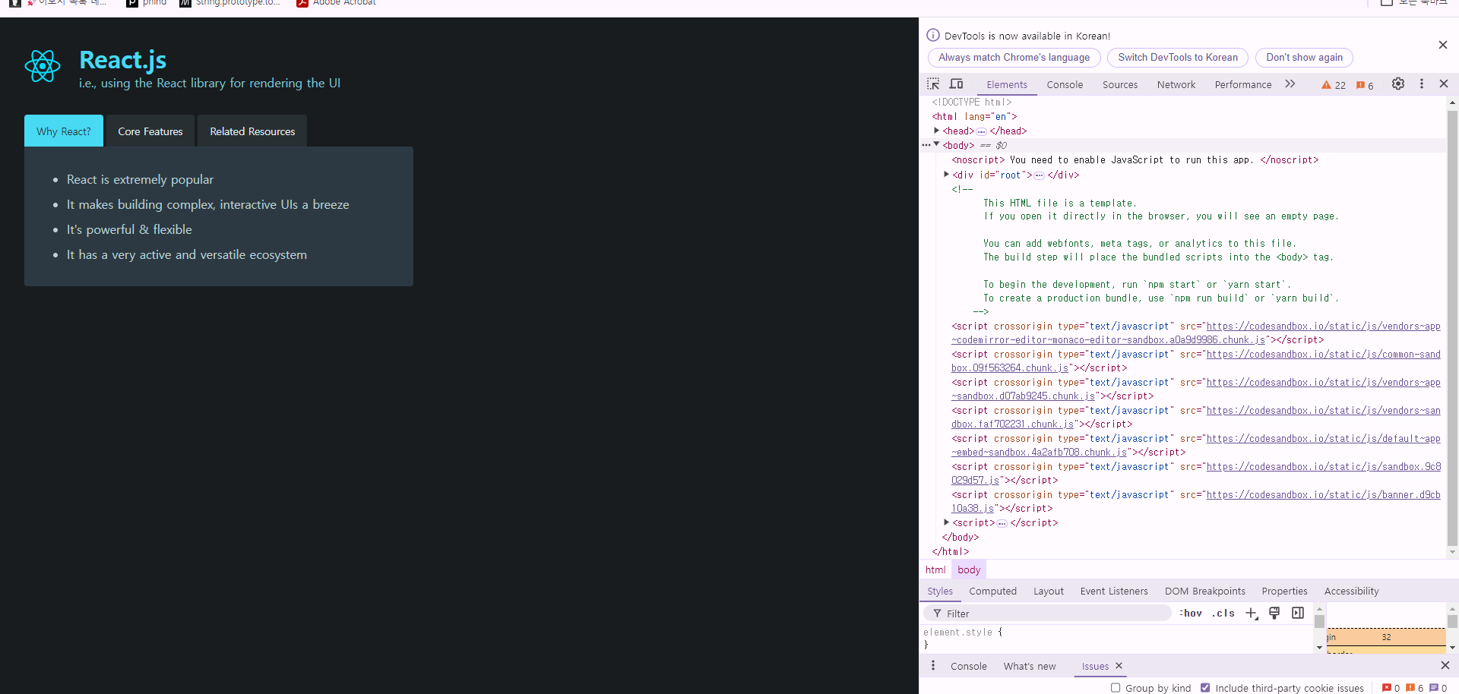Open the Performance tab
Image resolution: width=1459 pixels, height=694 pixels.
[x=1243, y=85]
